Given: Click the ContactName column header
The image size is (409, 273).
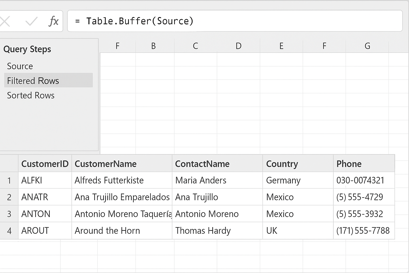Looking at the screenshot, I should click(217, 164).
